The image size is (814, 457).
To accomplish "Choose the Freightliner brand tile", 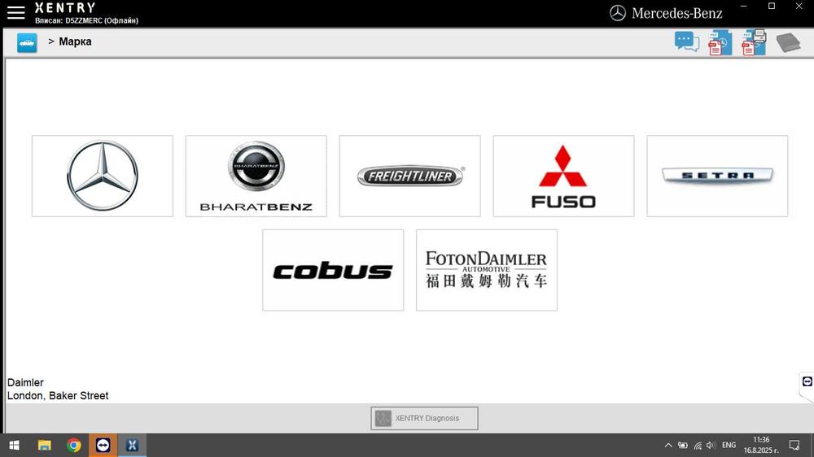I will [x=409, y=176].
